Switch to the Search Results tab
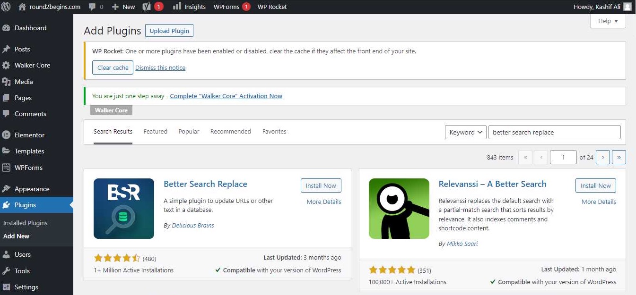636x295 pixels. [x=113, y=132]
